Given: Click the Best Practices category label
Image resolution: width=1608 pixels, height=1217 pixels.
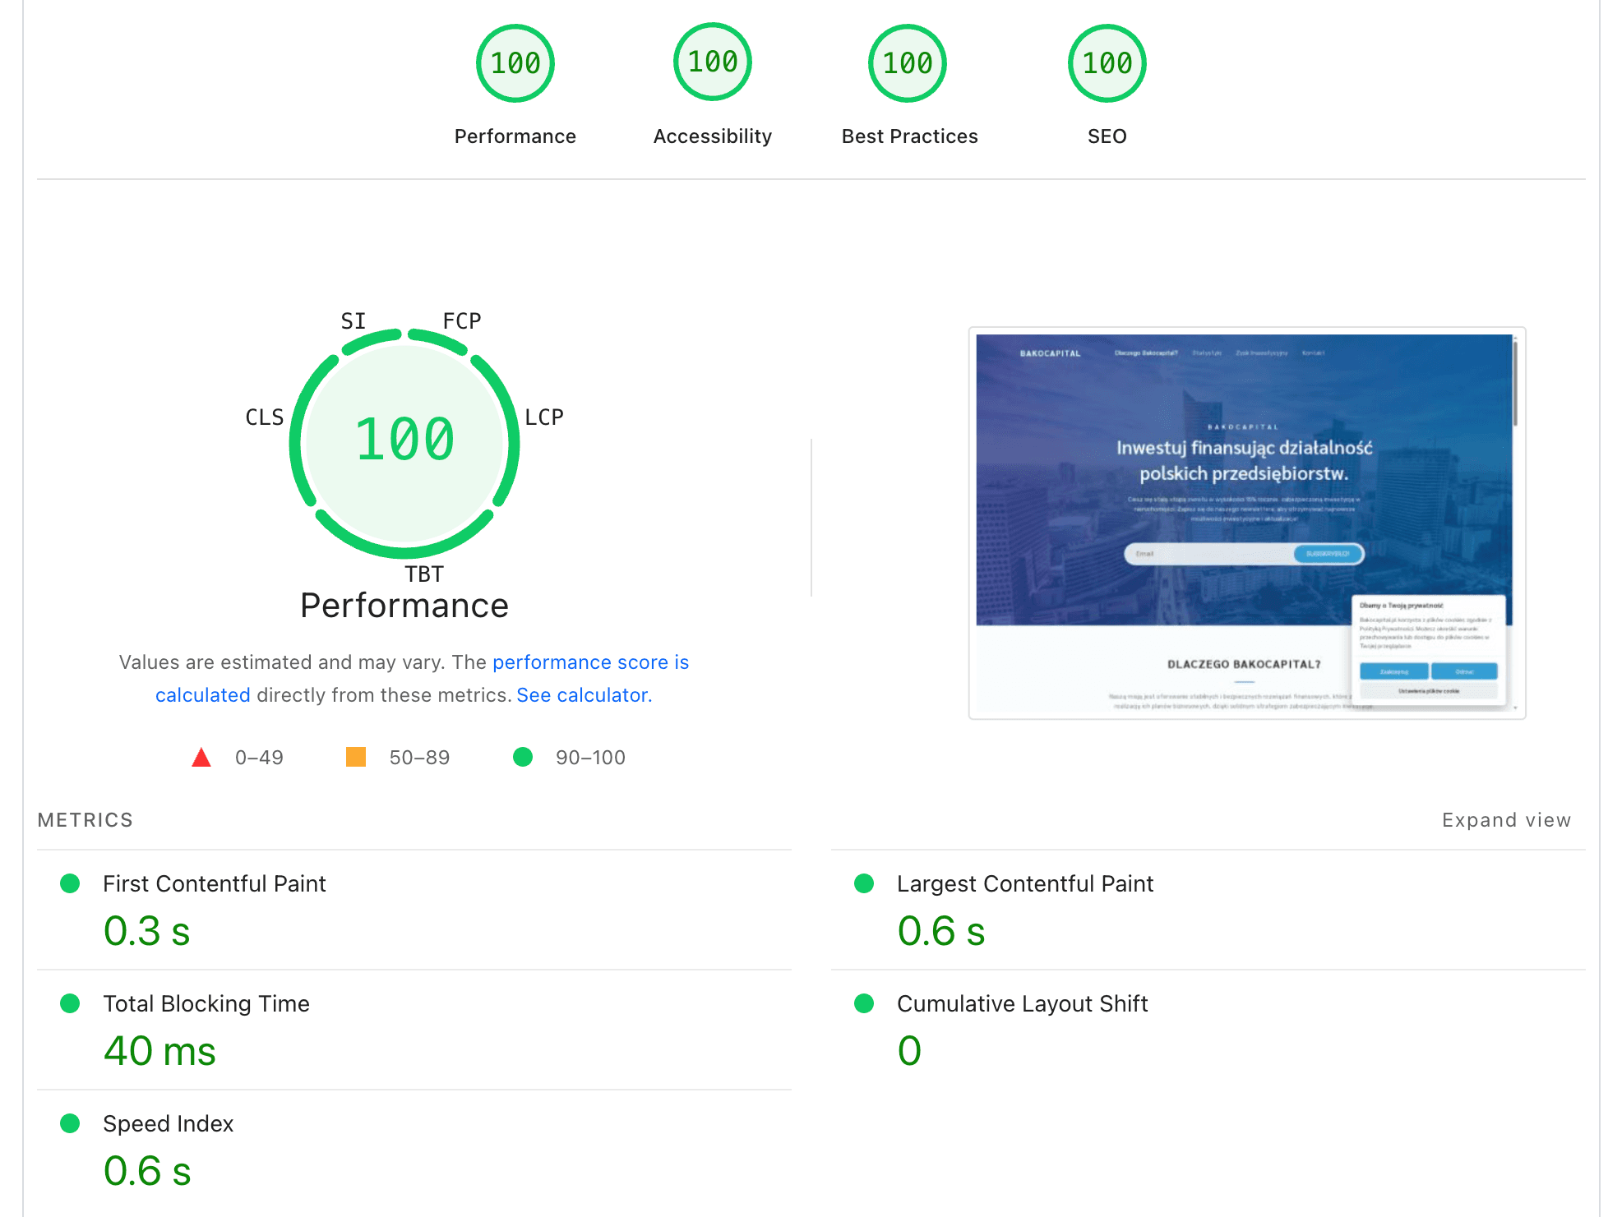Looking at the screenshot, I should tap(910, 136).
